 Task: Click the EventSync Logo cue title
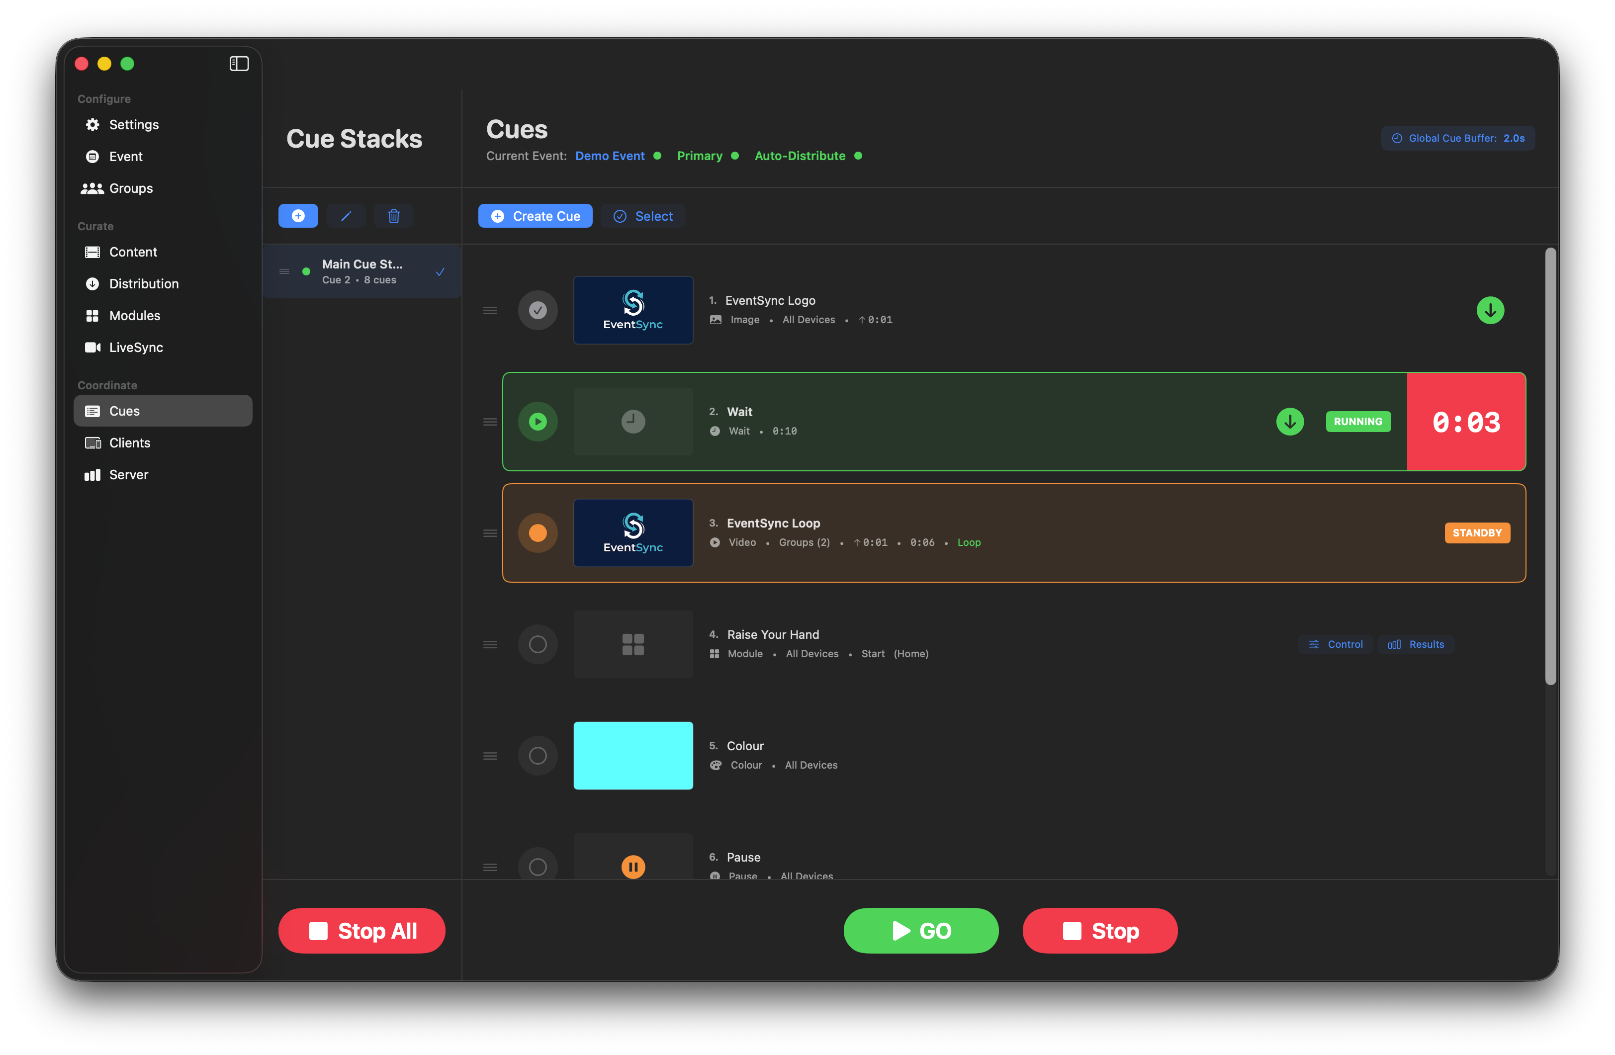point(770,301)
